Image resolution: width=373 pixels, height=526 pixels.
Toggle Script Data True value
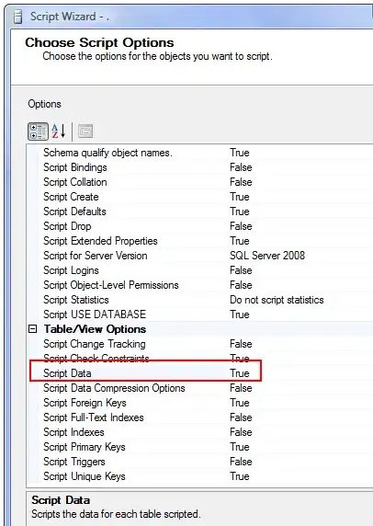point(240,373)
